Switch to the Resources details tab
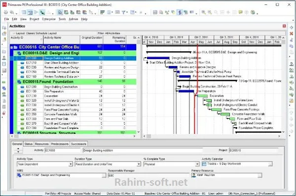 42,144
